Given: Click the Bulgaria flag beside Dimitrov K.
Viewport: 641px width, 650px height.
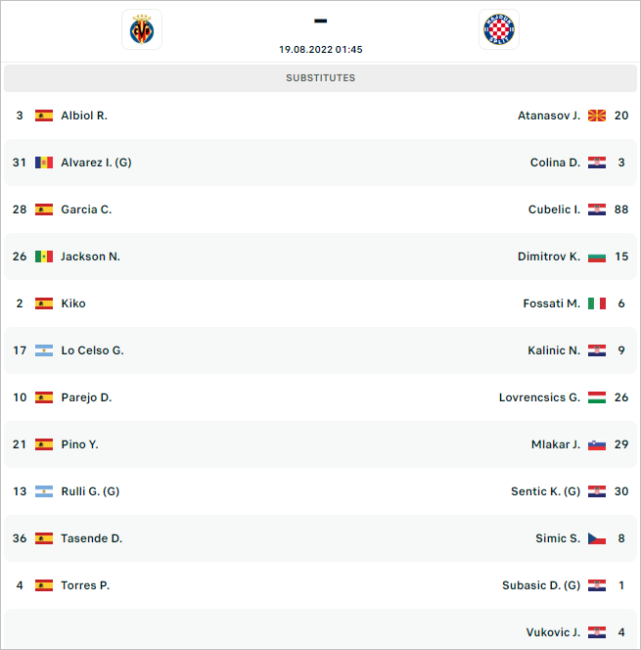Looking at the screenshot, I should [x=597, y=256].
